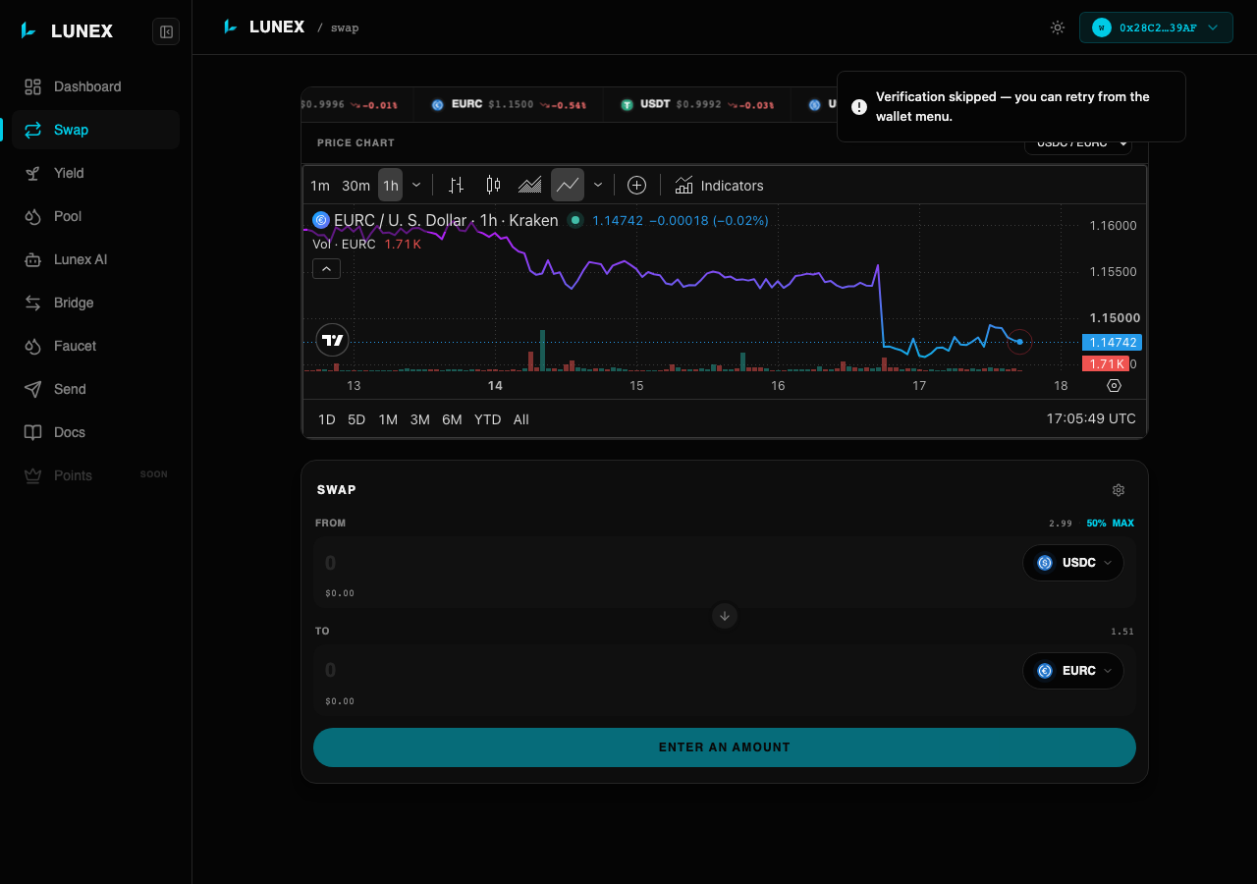Click the red 1.71K volume label on price axis
Viewport: 1257px width, 884px height.
1106,364
